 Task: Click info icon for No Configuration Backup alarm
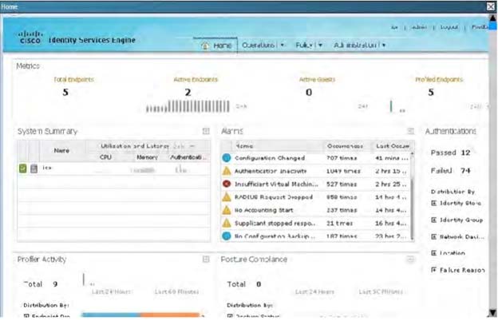(227, 236)
